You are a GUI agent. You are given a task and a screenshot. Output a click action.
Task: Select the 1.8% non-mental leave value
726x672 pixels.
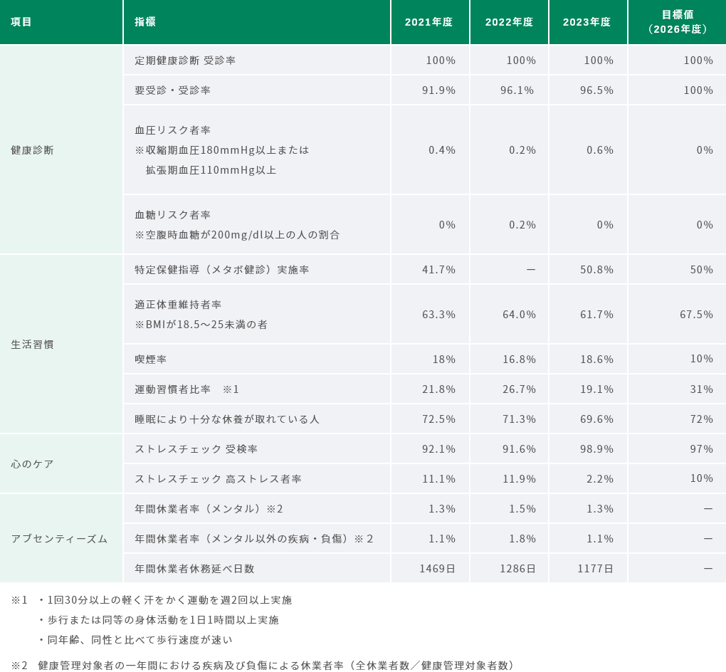point(522,539)
